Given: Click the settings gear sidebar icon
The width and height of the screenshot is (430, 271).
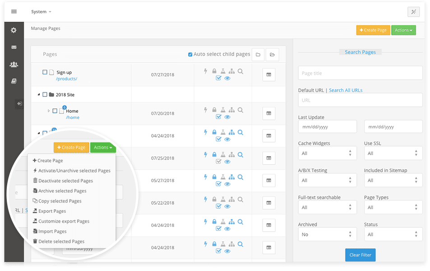Looking at the screenshot, I should click(x=14, y=30).
